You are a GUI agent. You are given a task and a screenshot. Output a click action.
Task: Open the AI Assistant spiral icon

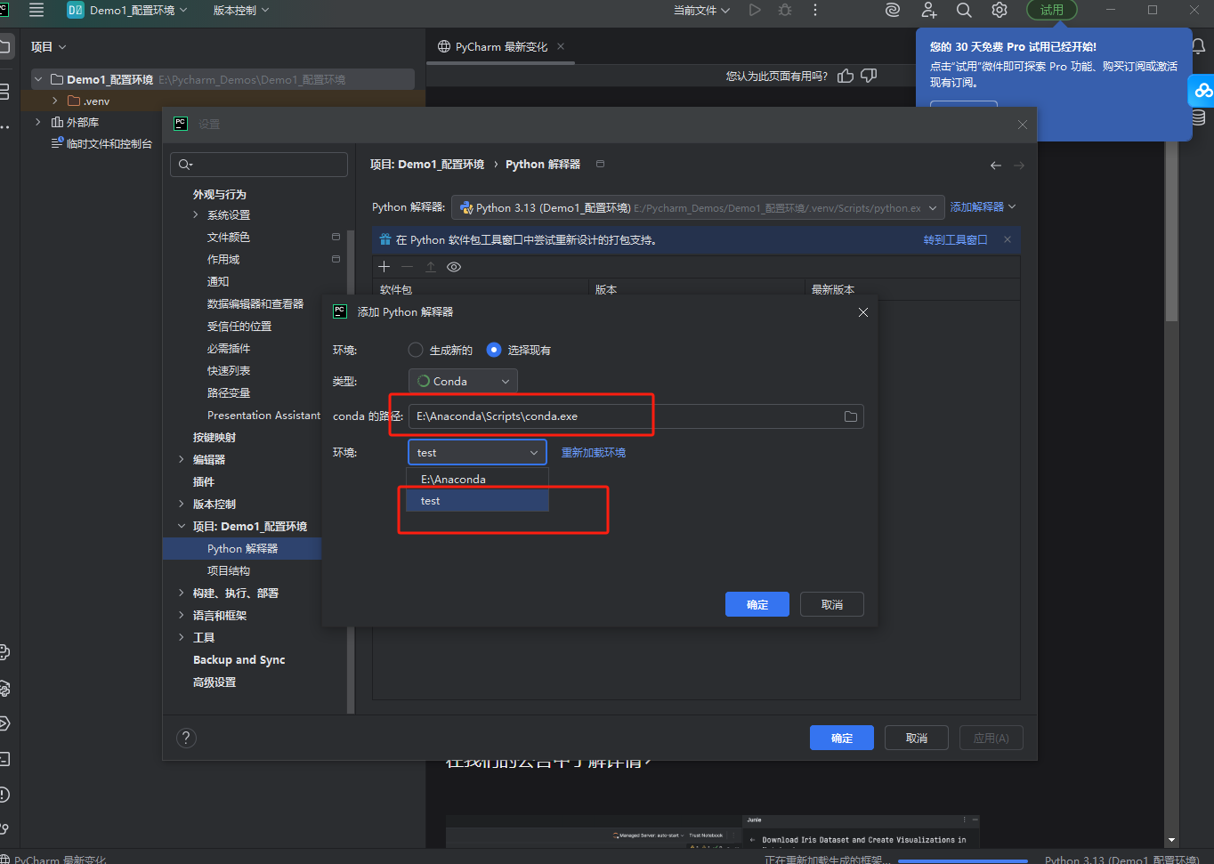[893, 10]
